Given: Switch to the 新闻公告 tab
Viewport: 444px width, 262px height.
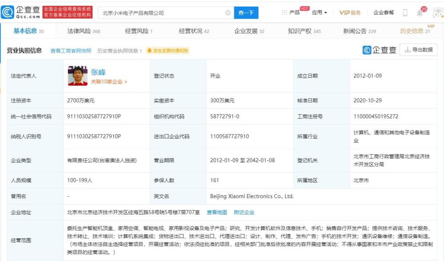Looking at the screenshot, I should point(359,31).
